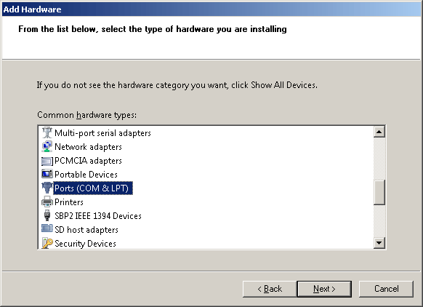
Task: Click the hardware list scrollbar thumb
Action: coord(379,193)
